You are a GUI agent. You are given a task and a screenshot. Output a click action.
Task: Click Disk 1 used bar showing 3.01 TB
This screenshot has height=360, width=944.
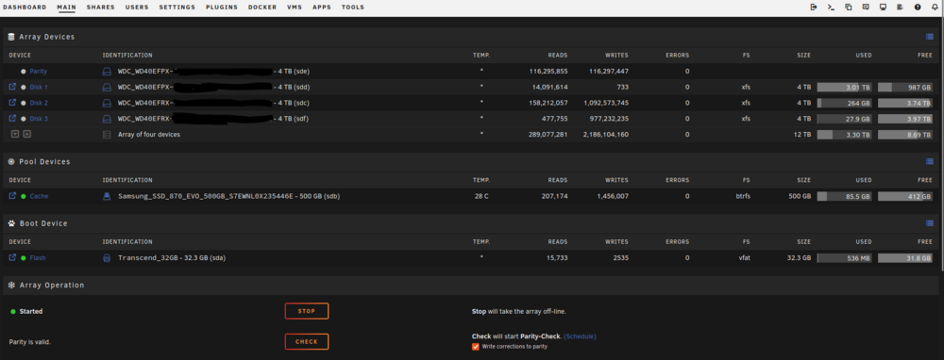[844, 87]
